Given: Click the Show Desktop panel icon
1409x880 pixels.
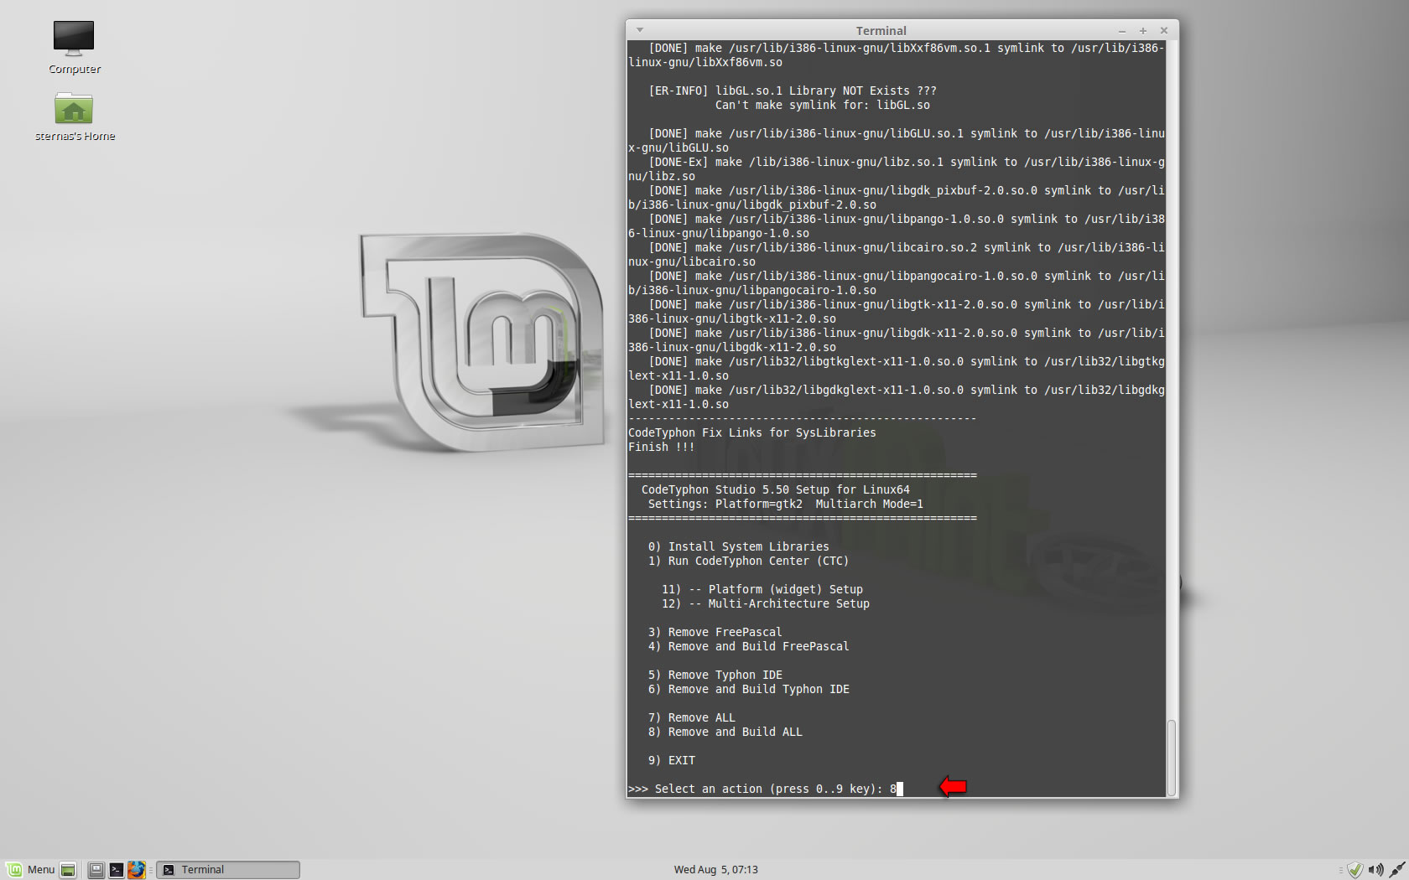Looking at the screenshot, I should coord(68,870).
